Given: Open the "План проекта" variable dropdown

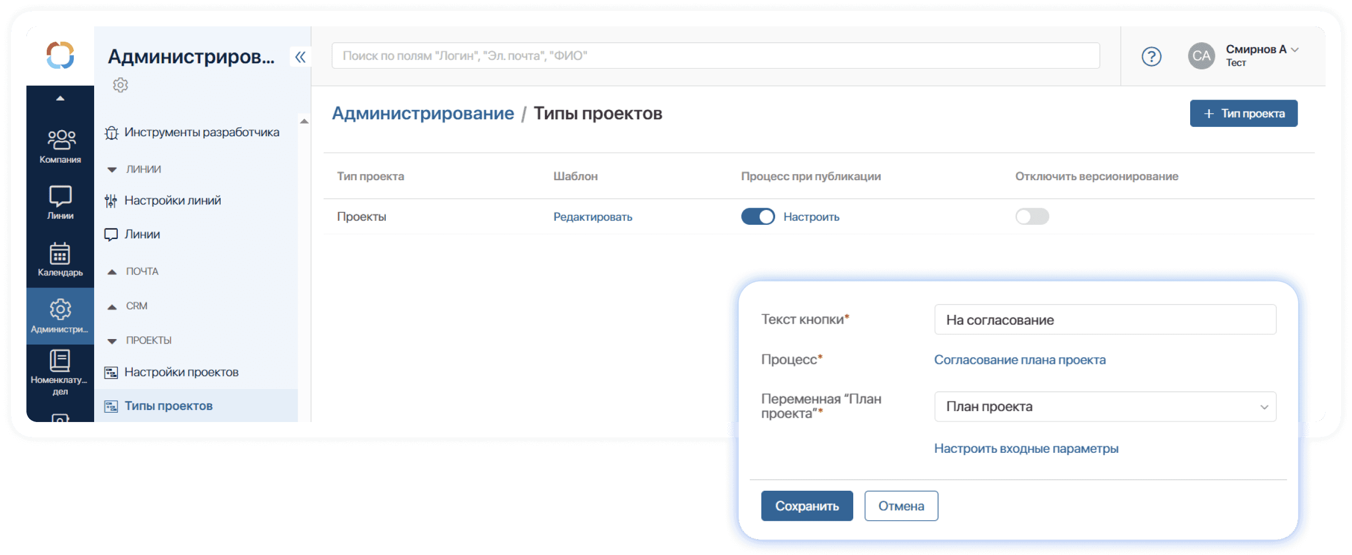Looking at the screenshot, I should click(x=1105, y=407).
